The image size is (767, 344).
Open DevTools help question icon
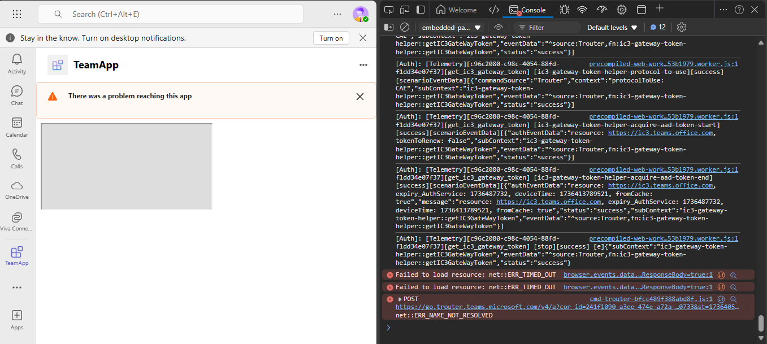coord(739,10)
